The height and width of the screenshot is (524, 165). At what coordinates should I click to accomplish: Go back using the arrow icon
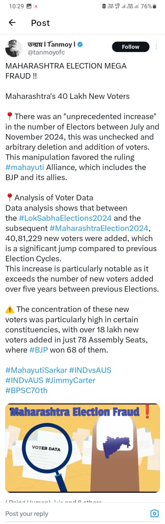[12, 23]
